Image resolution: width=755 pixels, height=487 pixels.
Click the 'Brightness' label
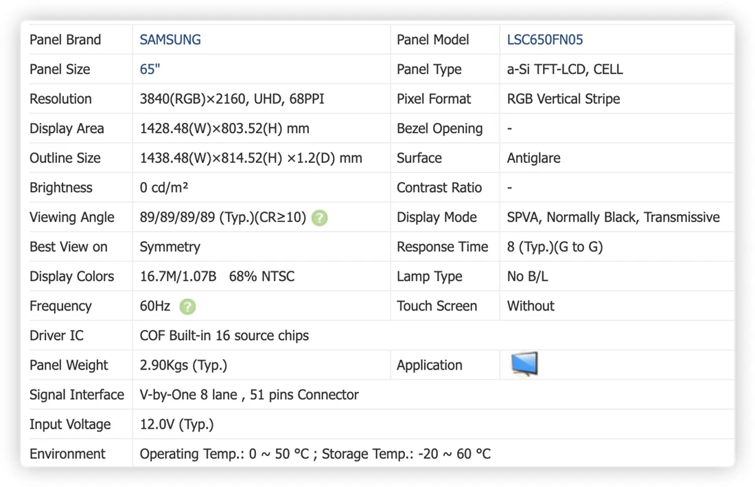pyautogui.click(x=60, y=188)
